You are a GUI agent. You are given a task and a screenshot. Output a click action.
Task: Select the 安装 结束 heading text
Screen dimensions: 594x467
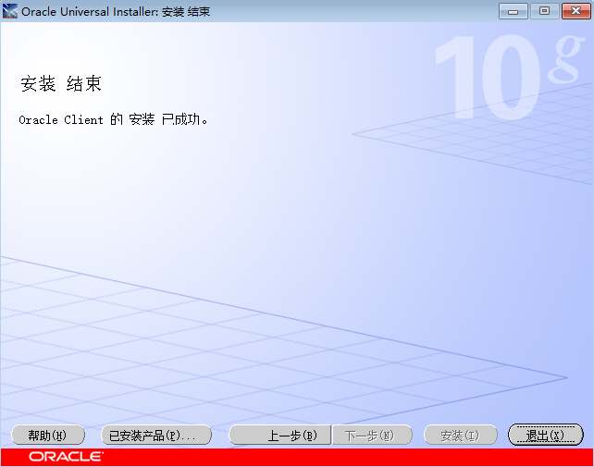61,83
